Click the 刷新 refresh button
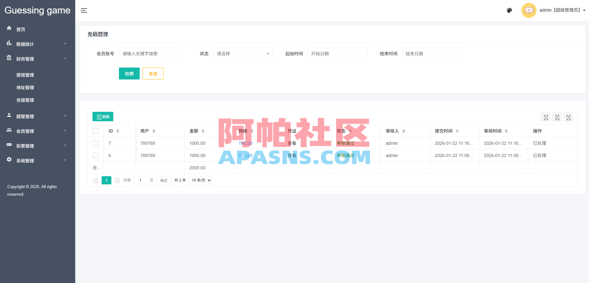The width and height of the screenshot is (589, 283). pos(103,117)
